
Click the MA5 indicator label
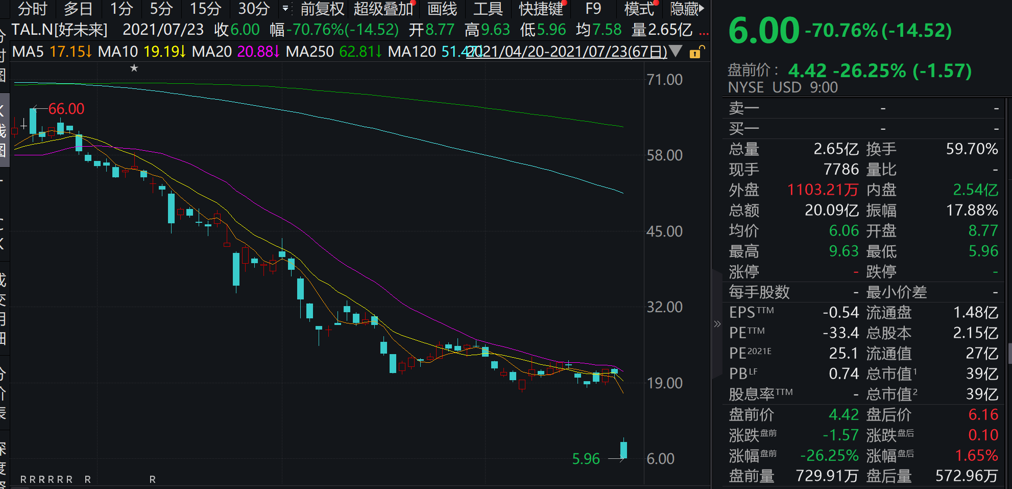[28, 52]
